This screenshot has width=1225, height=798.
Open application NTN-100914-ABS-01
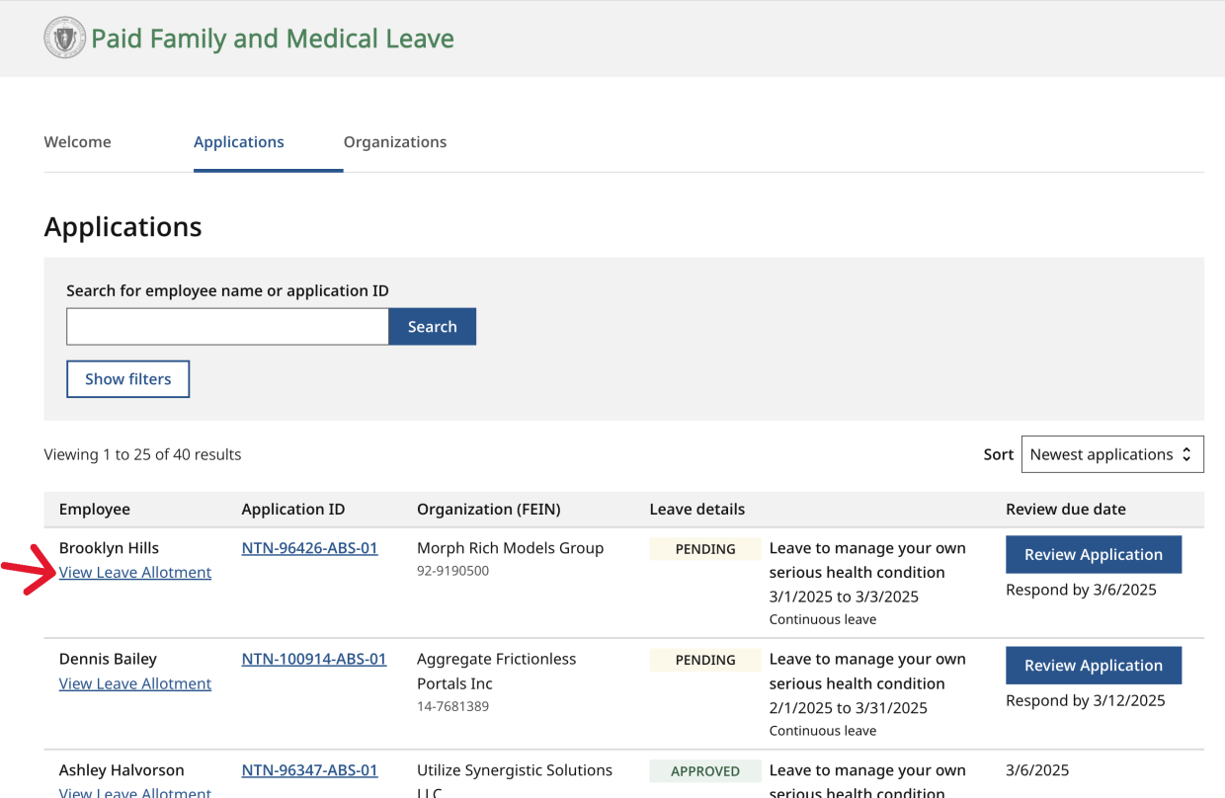click(x=314, y=659)
